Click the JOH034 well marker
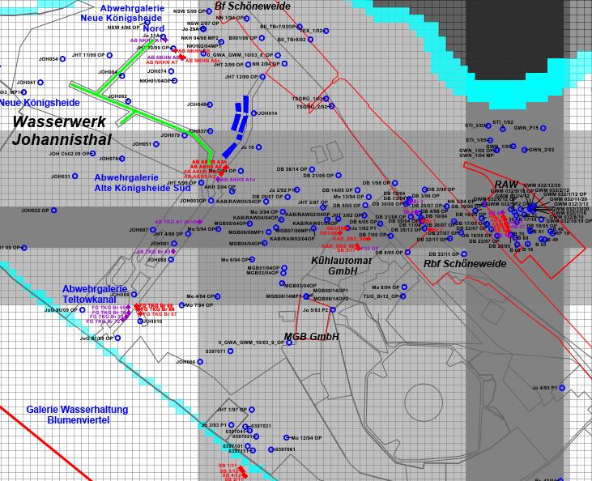Viewport: 592px width, 481px height. tap(62, 59)
